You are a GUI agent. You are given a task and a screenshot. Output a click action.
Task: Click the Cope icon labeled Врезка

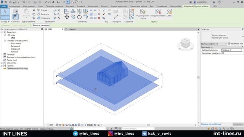(39, 10)
